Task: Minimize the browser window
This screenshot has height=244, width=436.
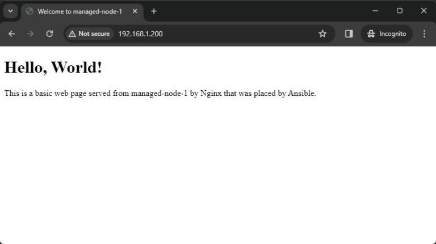Action: pos(375,11)
